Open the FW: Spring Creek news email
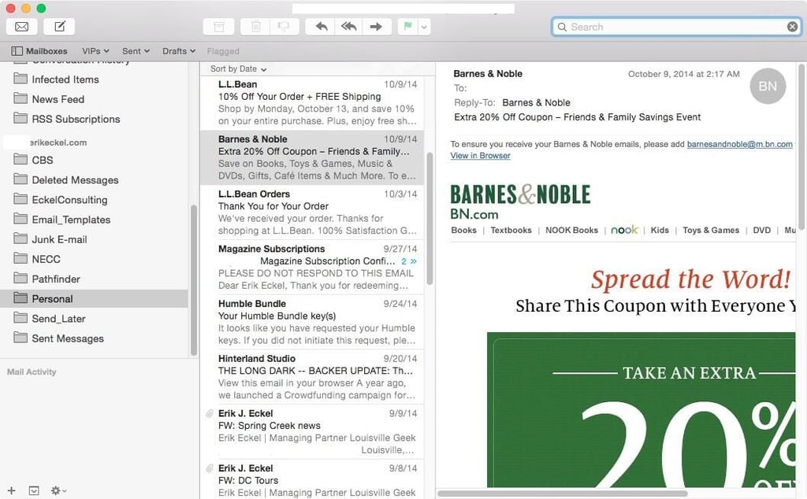 pos(312,431)
